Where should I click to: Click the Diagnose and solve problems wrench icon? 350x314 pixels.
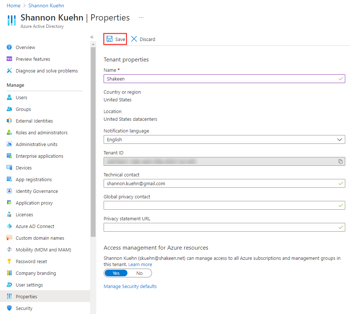click(9, 71)
